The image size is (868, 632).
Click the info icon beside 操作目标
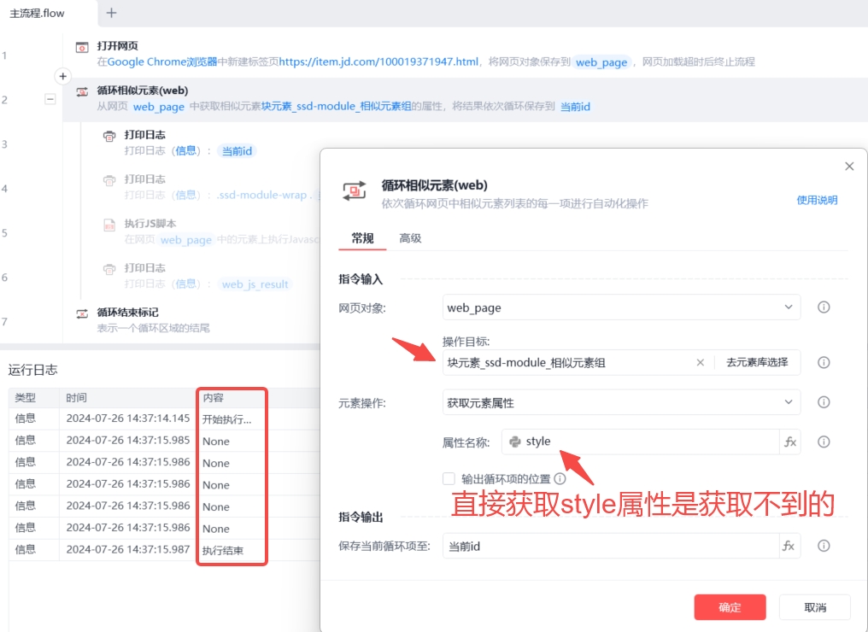pyautogui.click(x=824, y=362)
